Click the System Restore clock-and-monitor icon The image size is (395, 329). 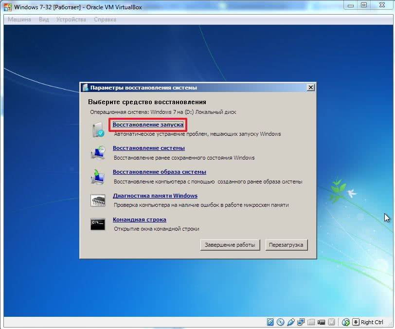(98, 153)
